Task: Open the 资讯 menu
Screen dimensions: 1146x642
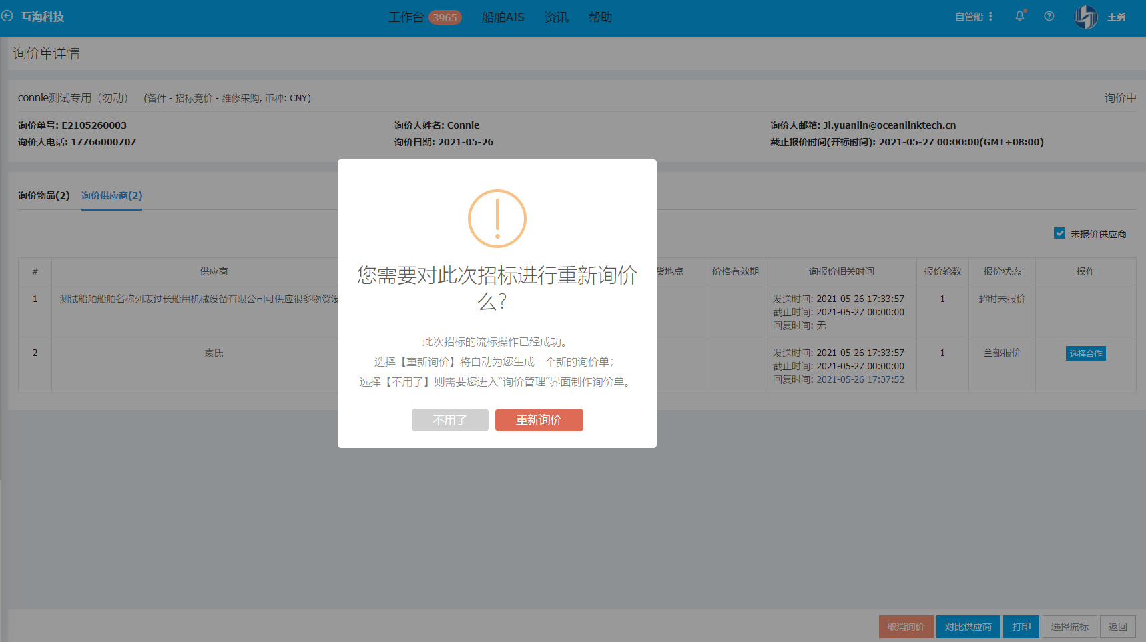Action: tap(556, 17)
